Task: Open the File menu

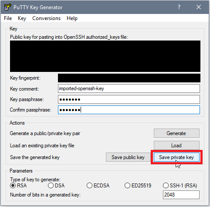Action: pos(8,18)
